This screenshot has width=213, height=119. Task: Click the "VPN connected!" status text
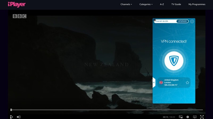click(x=174, y=41)
